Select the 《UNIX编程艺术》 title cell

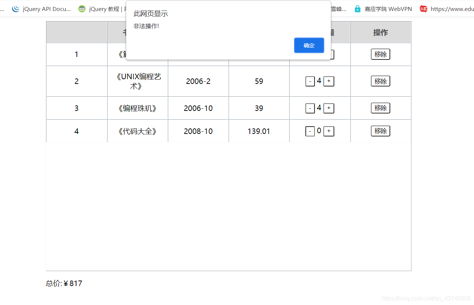[138, 81]
